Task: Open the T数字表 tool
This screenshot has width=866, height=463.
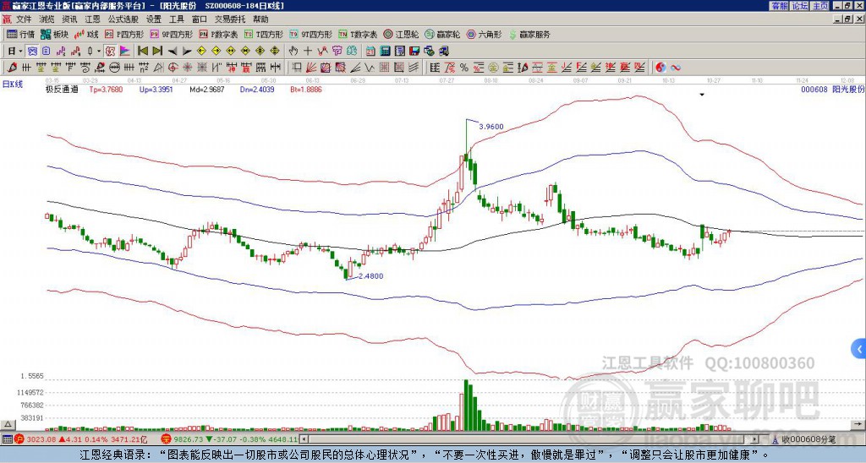Action: [358, 35]
